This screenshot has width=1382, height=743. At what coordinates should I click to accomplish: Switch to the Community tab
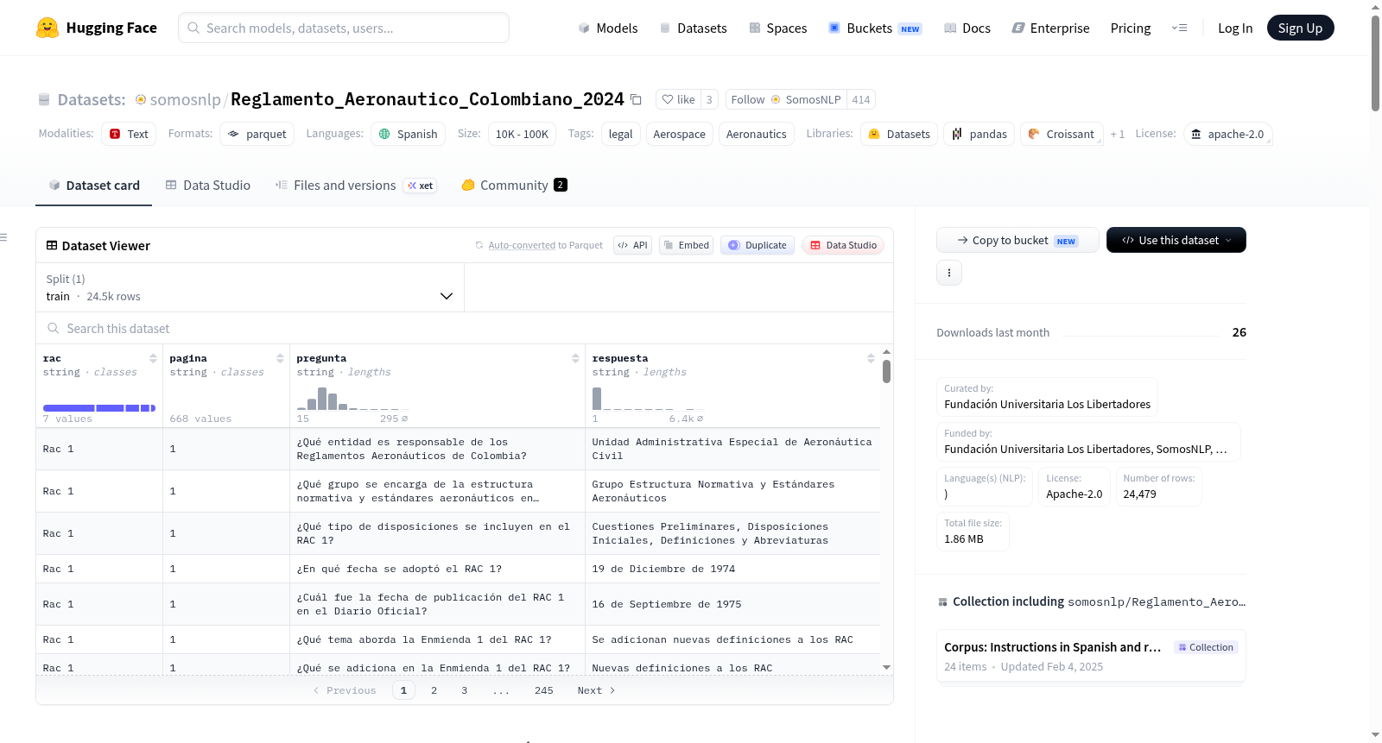(514, 185)
